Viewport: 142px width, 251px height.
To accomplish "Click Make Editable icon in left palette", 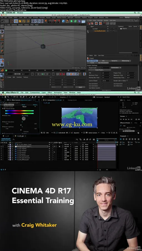I will [x=2, y=27].
